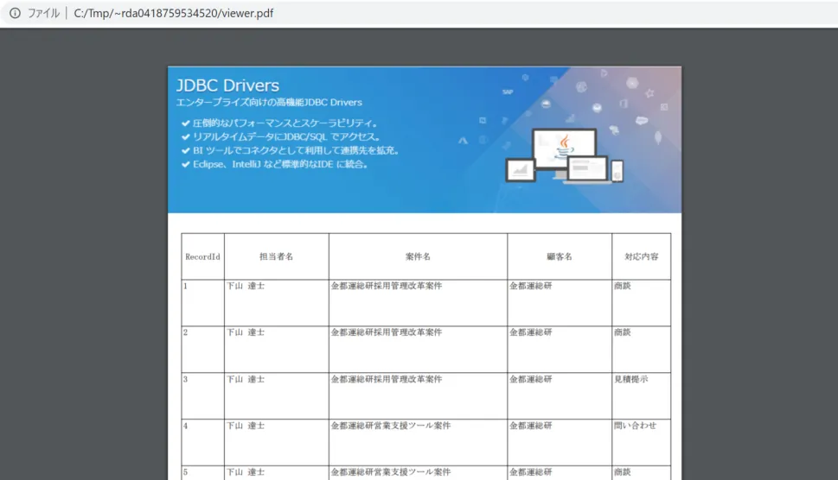Click 下山 達士 in record 2 row

(x=246, y=332)
